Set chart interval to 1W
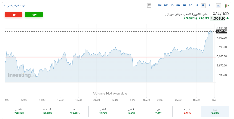Image resolution: width=234 pixels, height=119 pixels. coord(166,6)
